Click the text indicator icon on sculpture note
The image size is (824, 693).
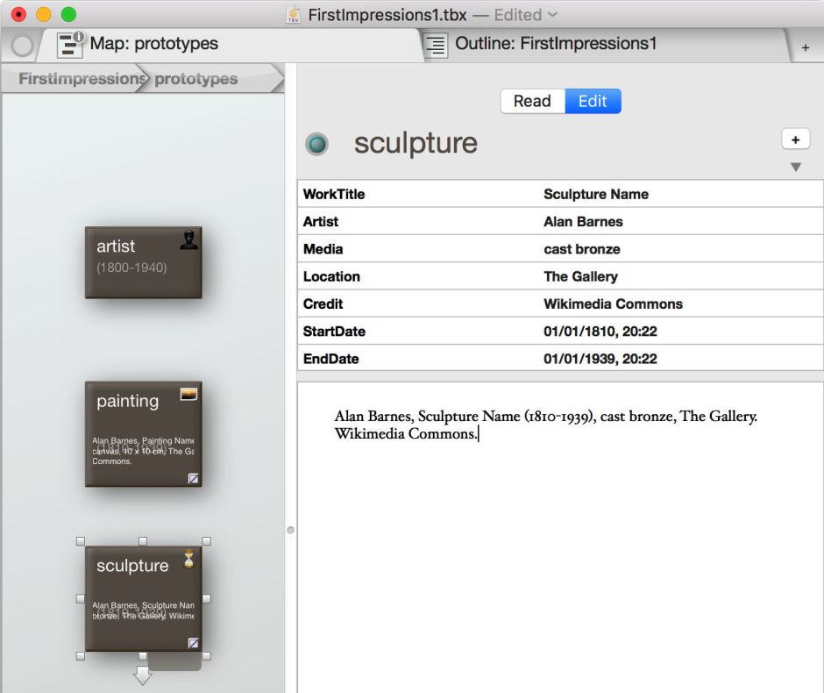tap(193, 643)
